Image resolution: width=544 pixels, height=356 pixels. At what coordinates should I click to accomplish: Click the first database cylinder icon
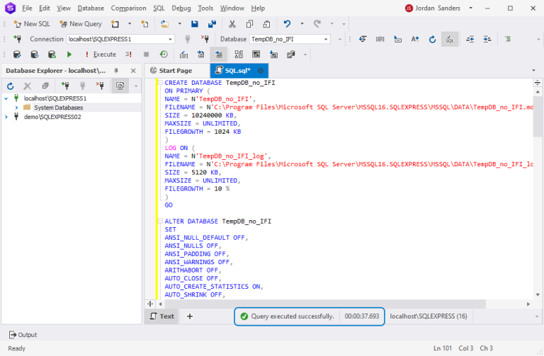[x=17, y=54]
